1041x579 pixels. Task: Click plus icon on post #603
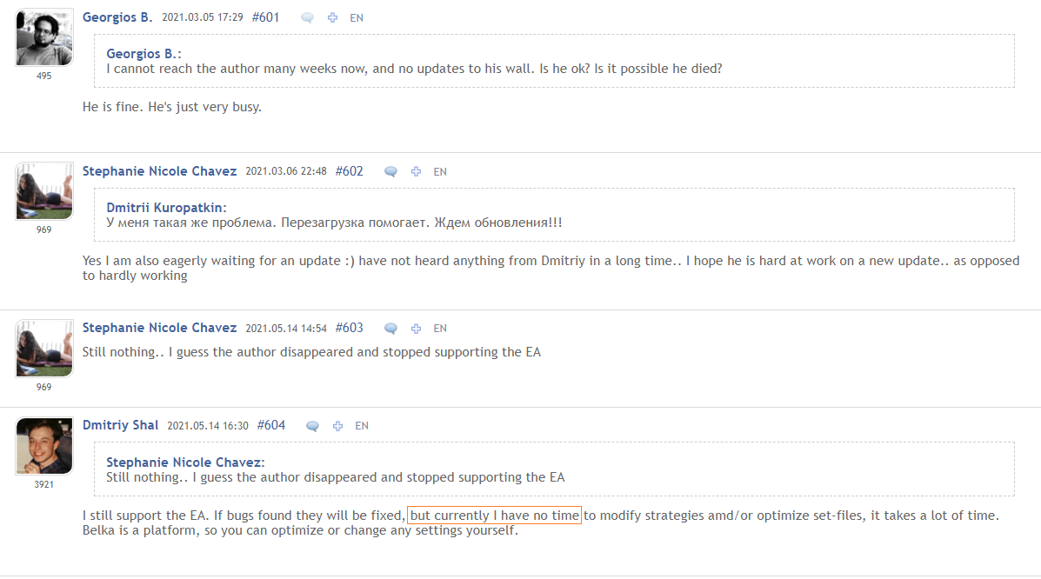tap(417, 329)
